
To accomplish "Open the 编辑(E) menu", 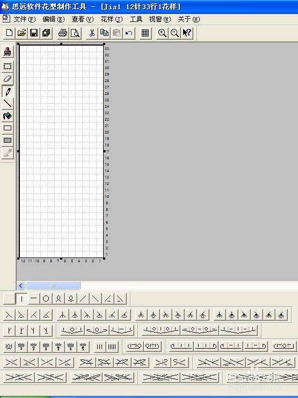I will point(54,19).
